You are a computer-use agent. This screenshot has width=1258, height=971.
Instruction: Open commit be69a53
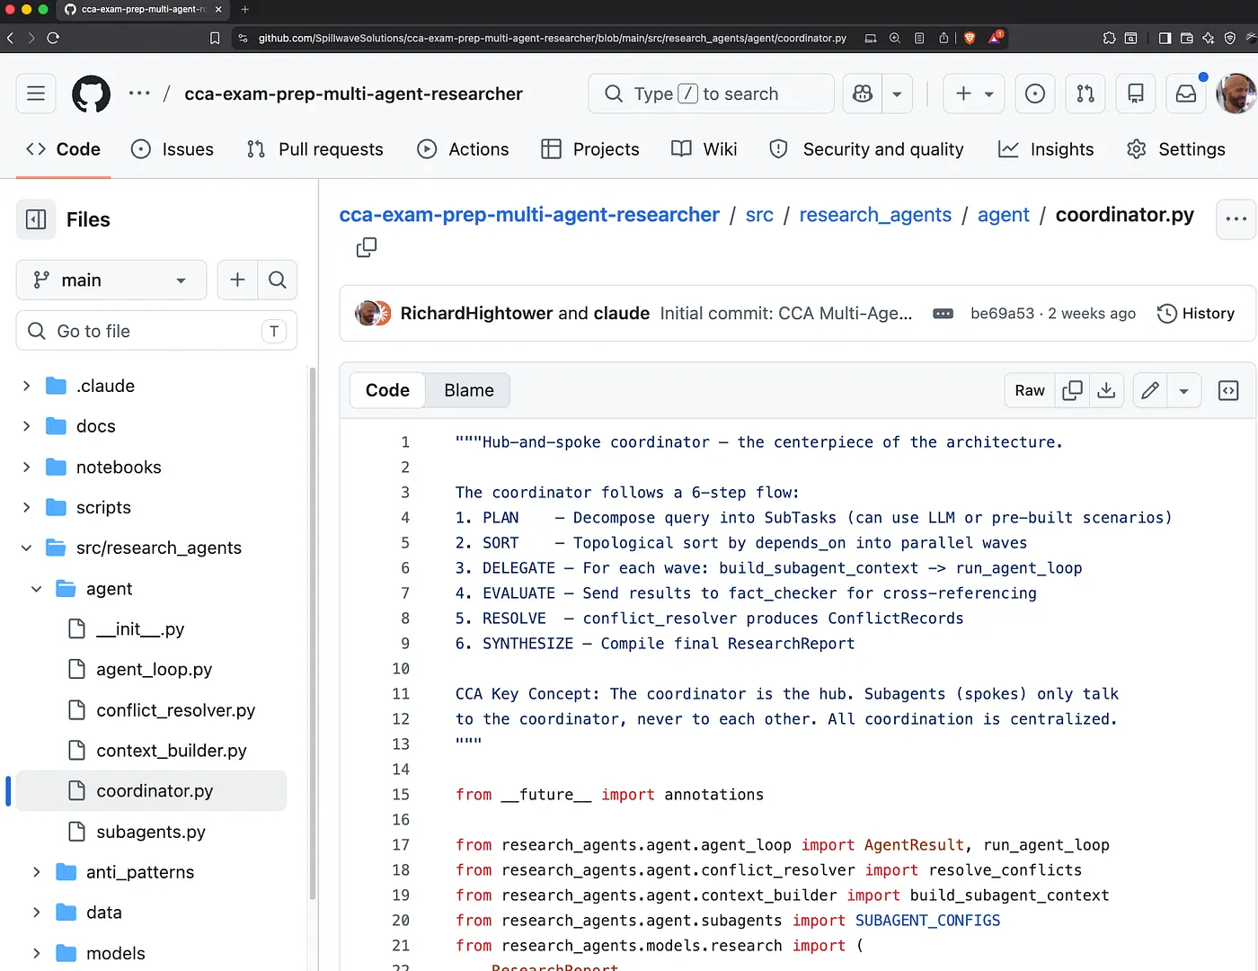tap(1002, 314)
